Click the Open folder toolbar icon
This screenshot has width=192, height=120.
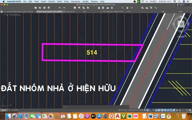[40, 8]
